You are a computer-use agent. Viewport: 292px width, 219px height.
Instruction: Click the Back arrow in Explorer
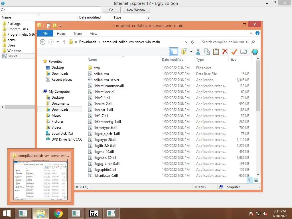click(x=43, y=42)
